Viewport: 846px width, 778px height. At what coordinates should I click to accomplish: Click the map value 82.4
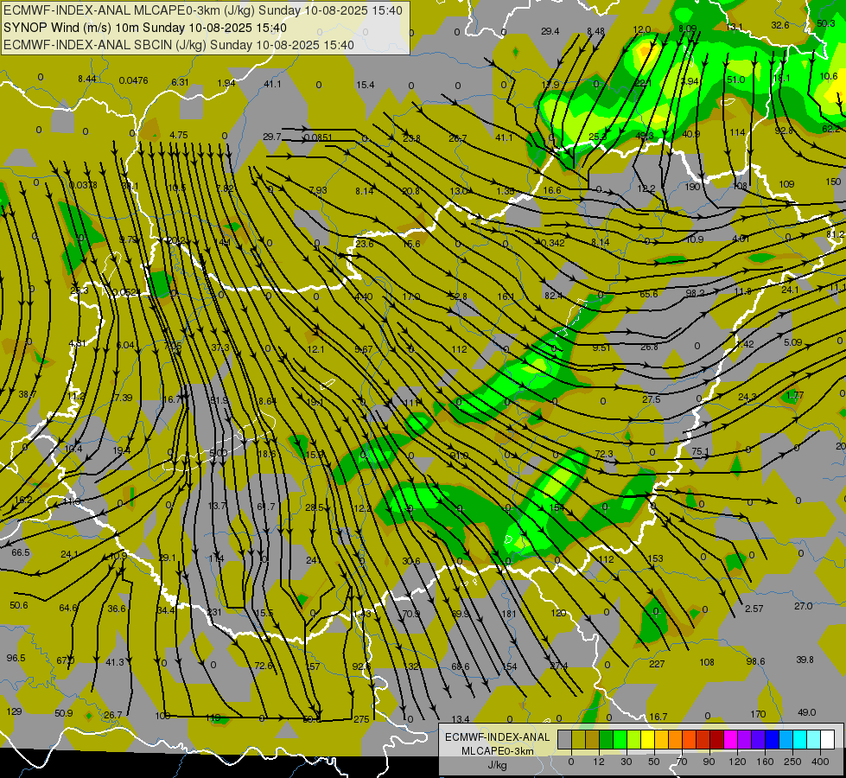(554, 296)
